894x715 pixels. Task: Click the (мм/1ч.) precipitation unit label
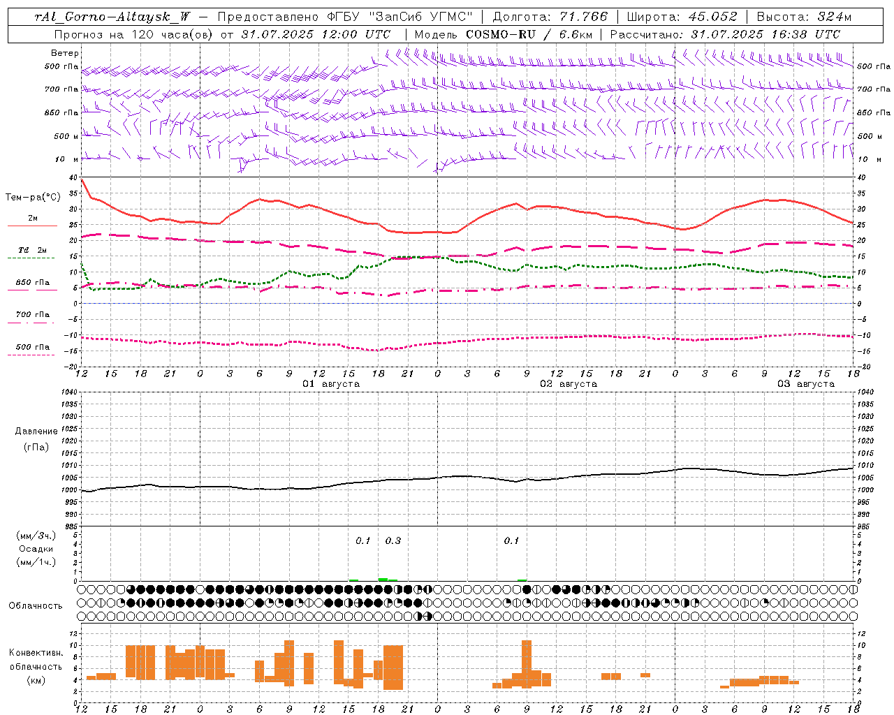click(36, 562)
